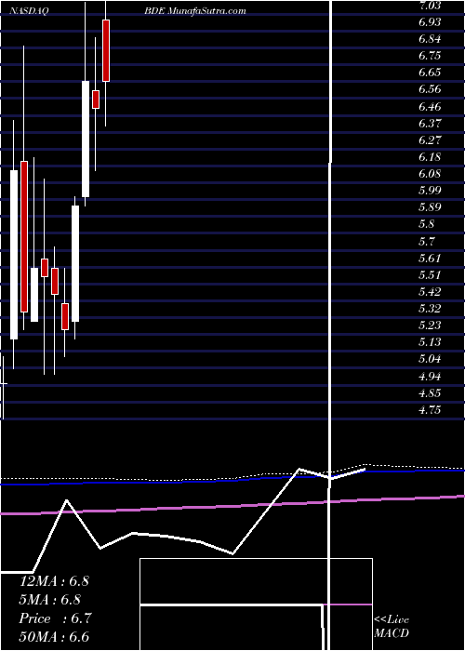This screenshot has height=651, width=465.
Task: Click the 5.8 price axis label
Action: [x=426, y=224]
